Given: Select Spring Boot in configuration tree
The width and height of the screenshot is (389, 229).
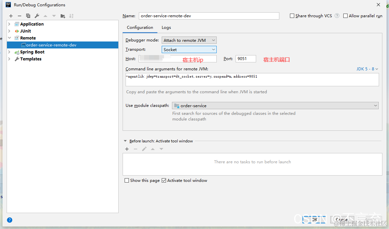Looking at the screenshot, I should click(32, 52).
